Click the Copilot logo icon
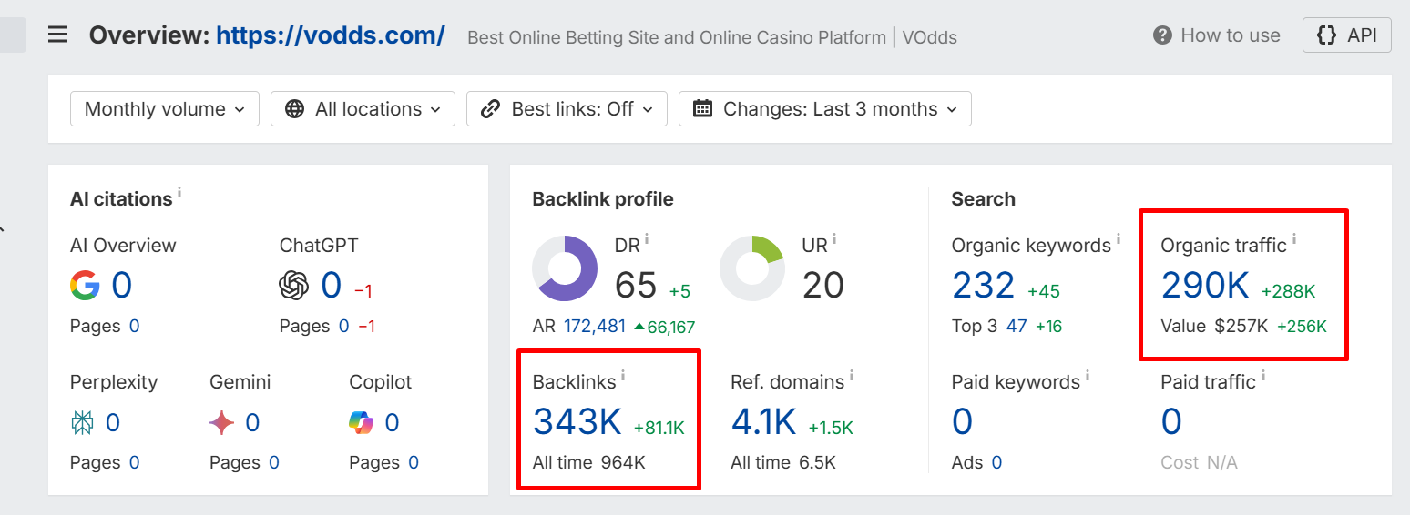This screenshot has height=515, width=1410. 362,422
